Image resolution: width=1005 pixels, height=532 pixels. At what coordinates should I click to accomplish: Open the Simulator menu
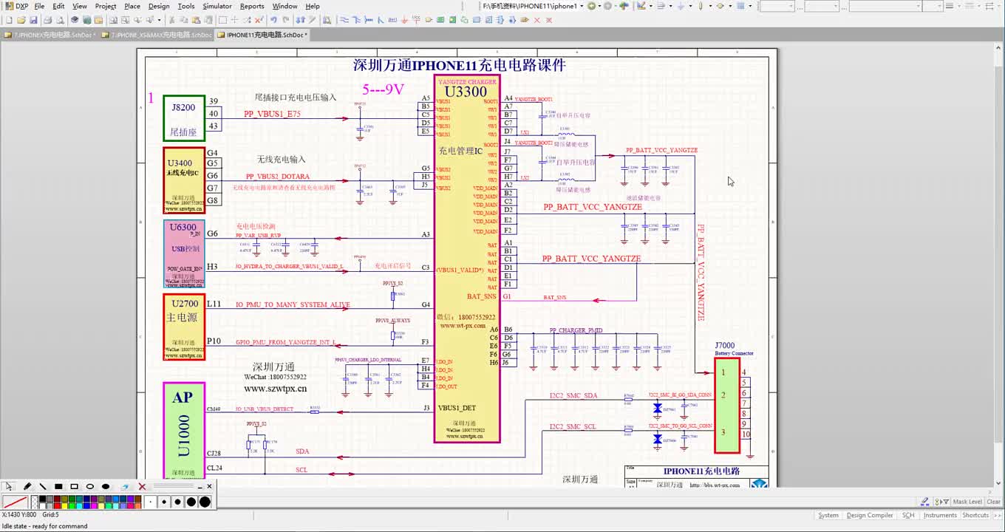click(217, 6)
